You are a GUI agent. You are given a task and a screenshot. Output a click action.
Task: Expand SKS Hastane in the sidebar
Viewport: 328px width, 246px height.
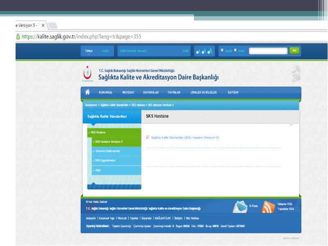114,132
